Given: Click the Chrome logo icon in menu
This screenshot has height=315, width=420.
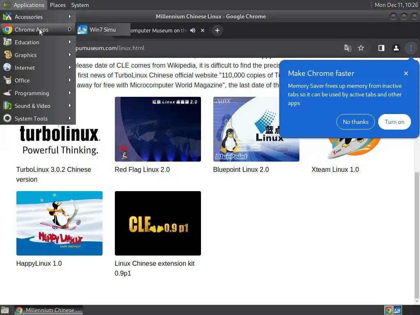Looking at the screenshot, I should coord(7,30).
